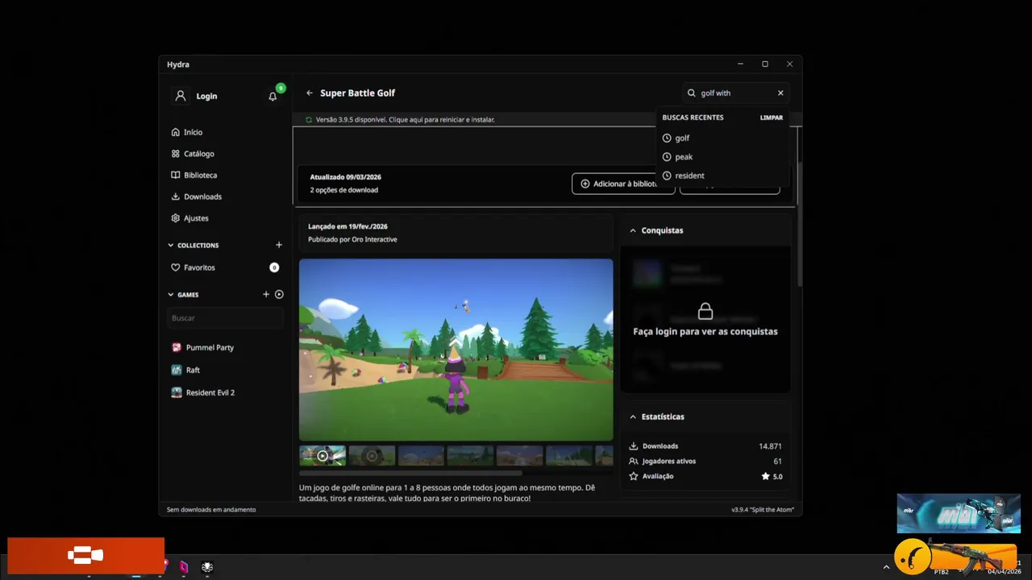
Task: Click the Jogadores ativos people icon
Action: click(x=634, y=462)
